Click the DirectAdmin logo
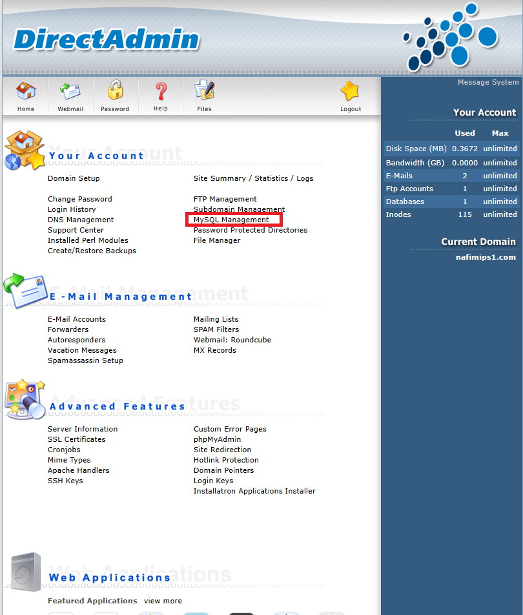This screenshot has width=523, height=615. [107, 39]
